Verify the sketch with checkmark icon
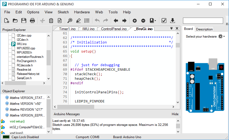The height and width of the screenshot is (140, 229). pyautogui.click(x=164, y=21)
